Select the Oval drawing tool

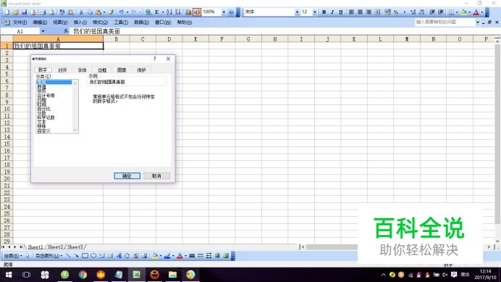click(x=93, y=256)
